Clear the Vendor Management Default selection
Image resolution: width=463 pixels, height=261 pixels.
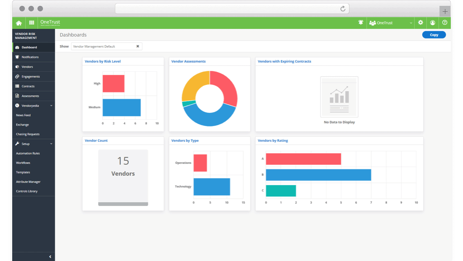pyautogui.click(x=138, y=46)
